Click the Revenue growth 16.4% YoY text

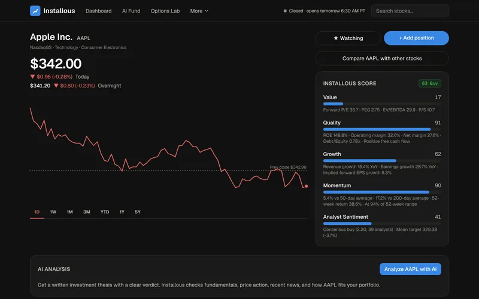tap(381, 170)
